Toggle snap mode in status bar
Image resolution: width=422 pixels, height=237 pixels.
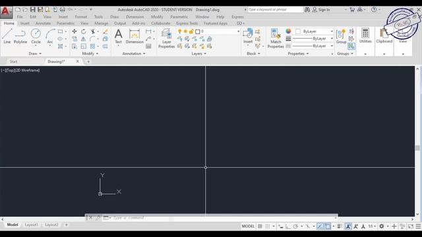(x=268, y=226)
